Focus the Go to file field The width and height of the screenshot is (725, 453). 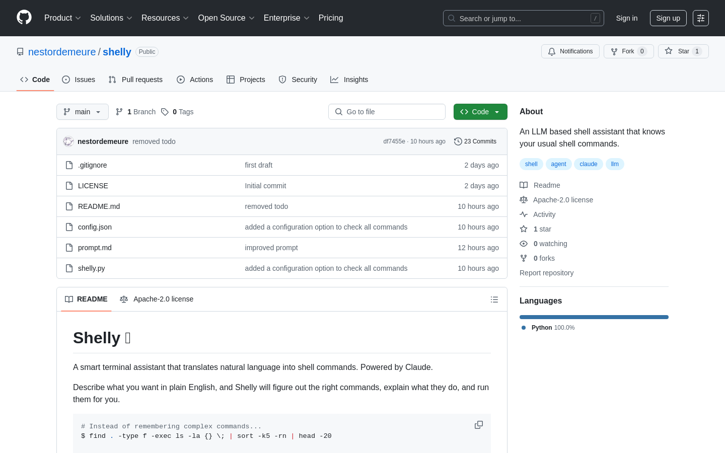click(x=387, y=112)
